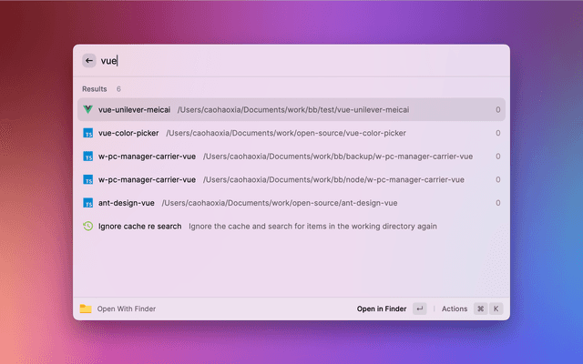
Task: Click the Command key icon in footer
Action: tap(480, 308)
